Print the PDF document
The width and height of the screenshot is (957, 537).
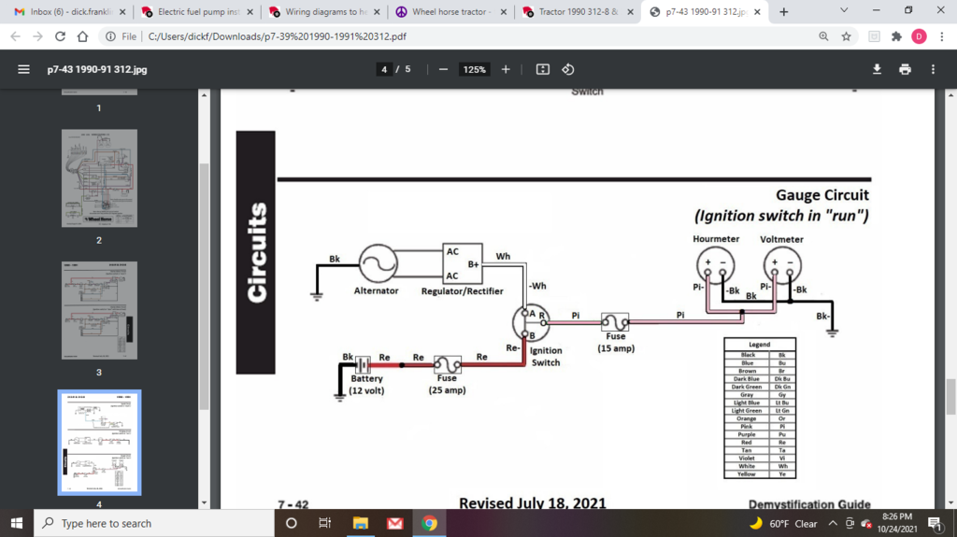pyautogui.click(x=905, y=69)
